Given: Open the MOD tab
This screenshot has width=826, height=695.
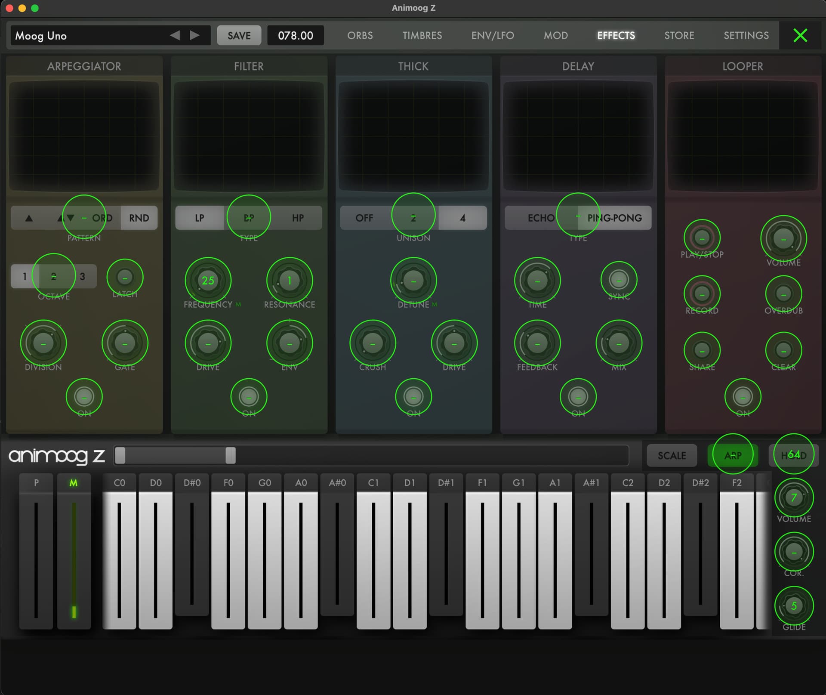Looking at the screenshot, I should (x=556, y=35).
